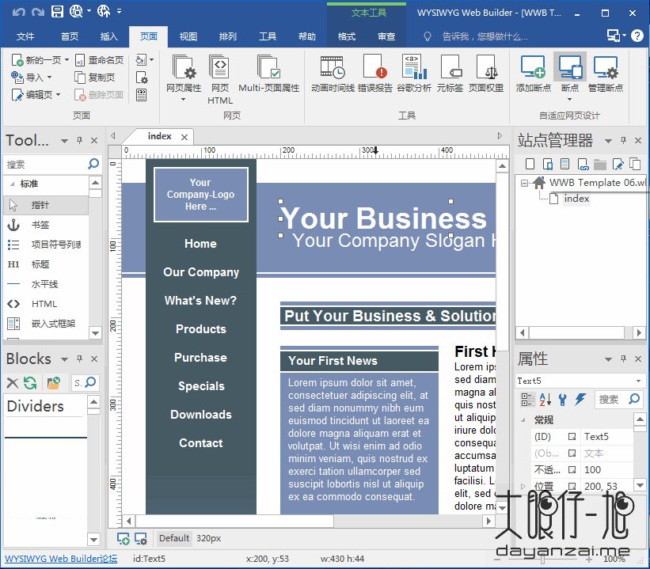Screen dimensions: 650x569
Task: Toggle pin on Toolbox panel
Action: pos(80,140)
